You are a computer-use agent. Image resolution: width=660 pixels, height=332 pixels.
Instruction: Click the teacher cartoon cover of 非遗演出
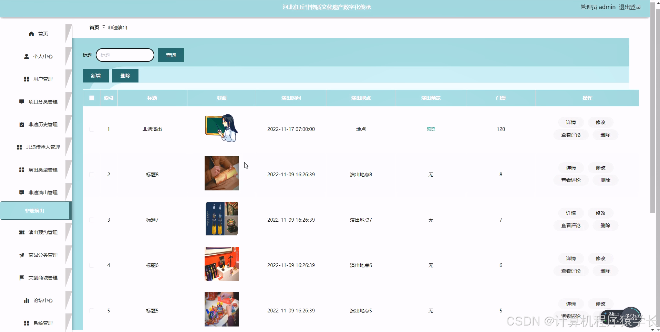coord(222,128)
